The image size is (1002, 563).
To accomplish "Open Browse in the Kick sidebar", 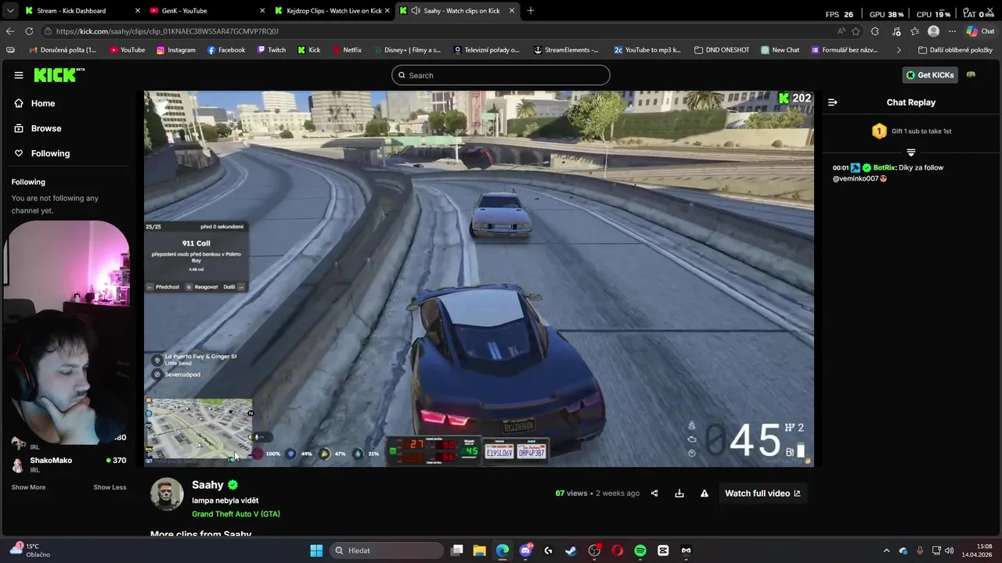I will coord(46,128).
